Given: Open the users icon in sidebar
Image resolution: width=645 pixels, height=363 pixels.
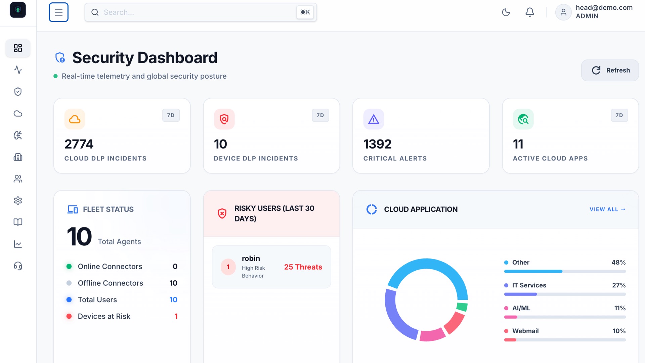Looking at the screenshot, I should pos(18,179).
